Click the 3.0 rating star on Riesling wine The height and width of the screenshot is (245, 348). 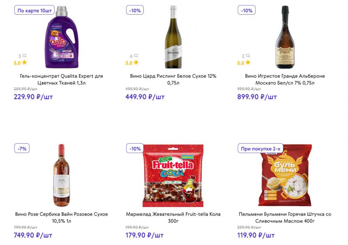[136, 63]
